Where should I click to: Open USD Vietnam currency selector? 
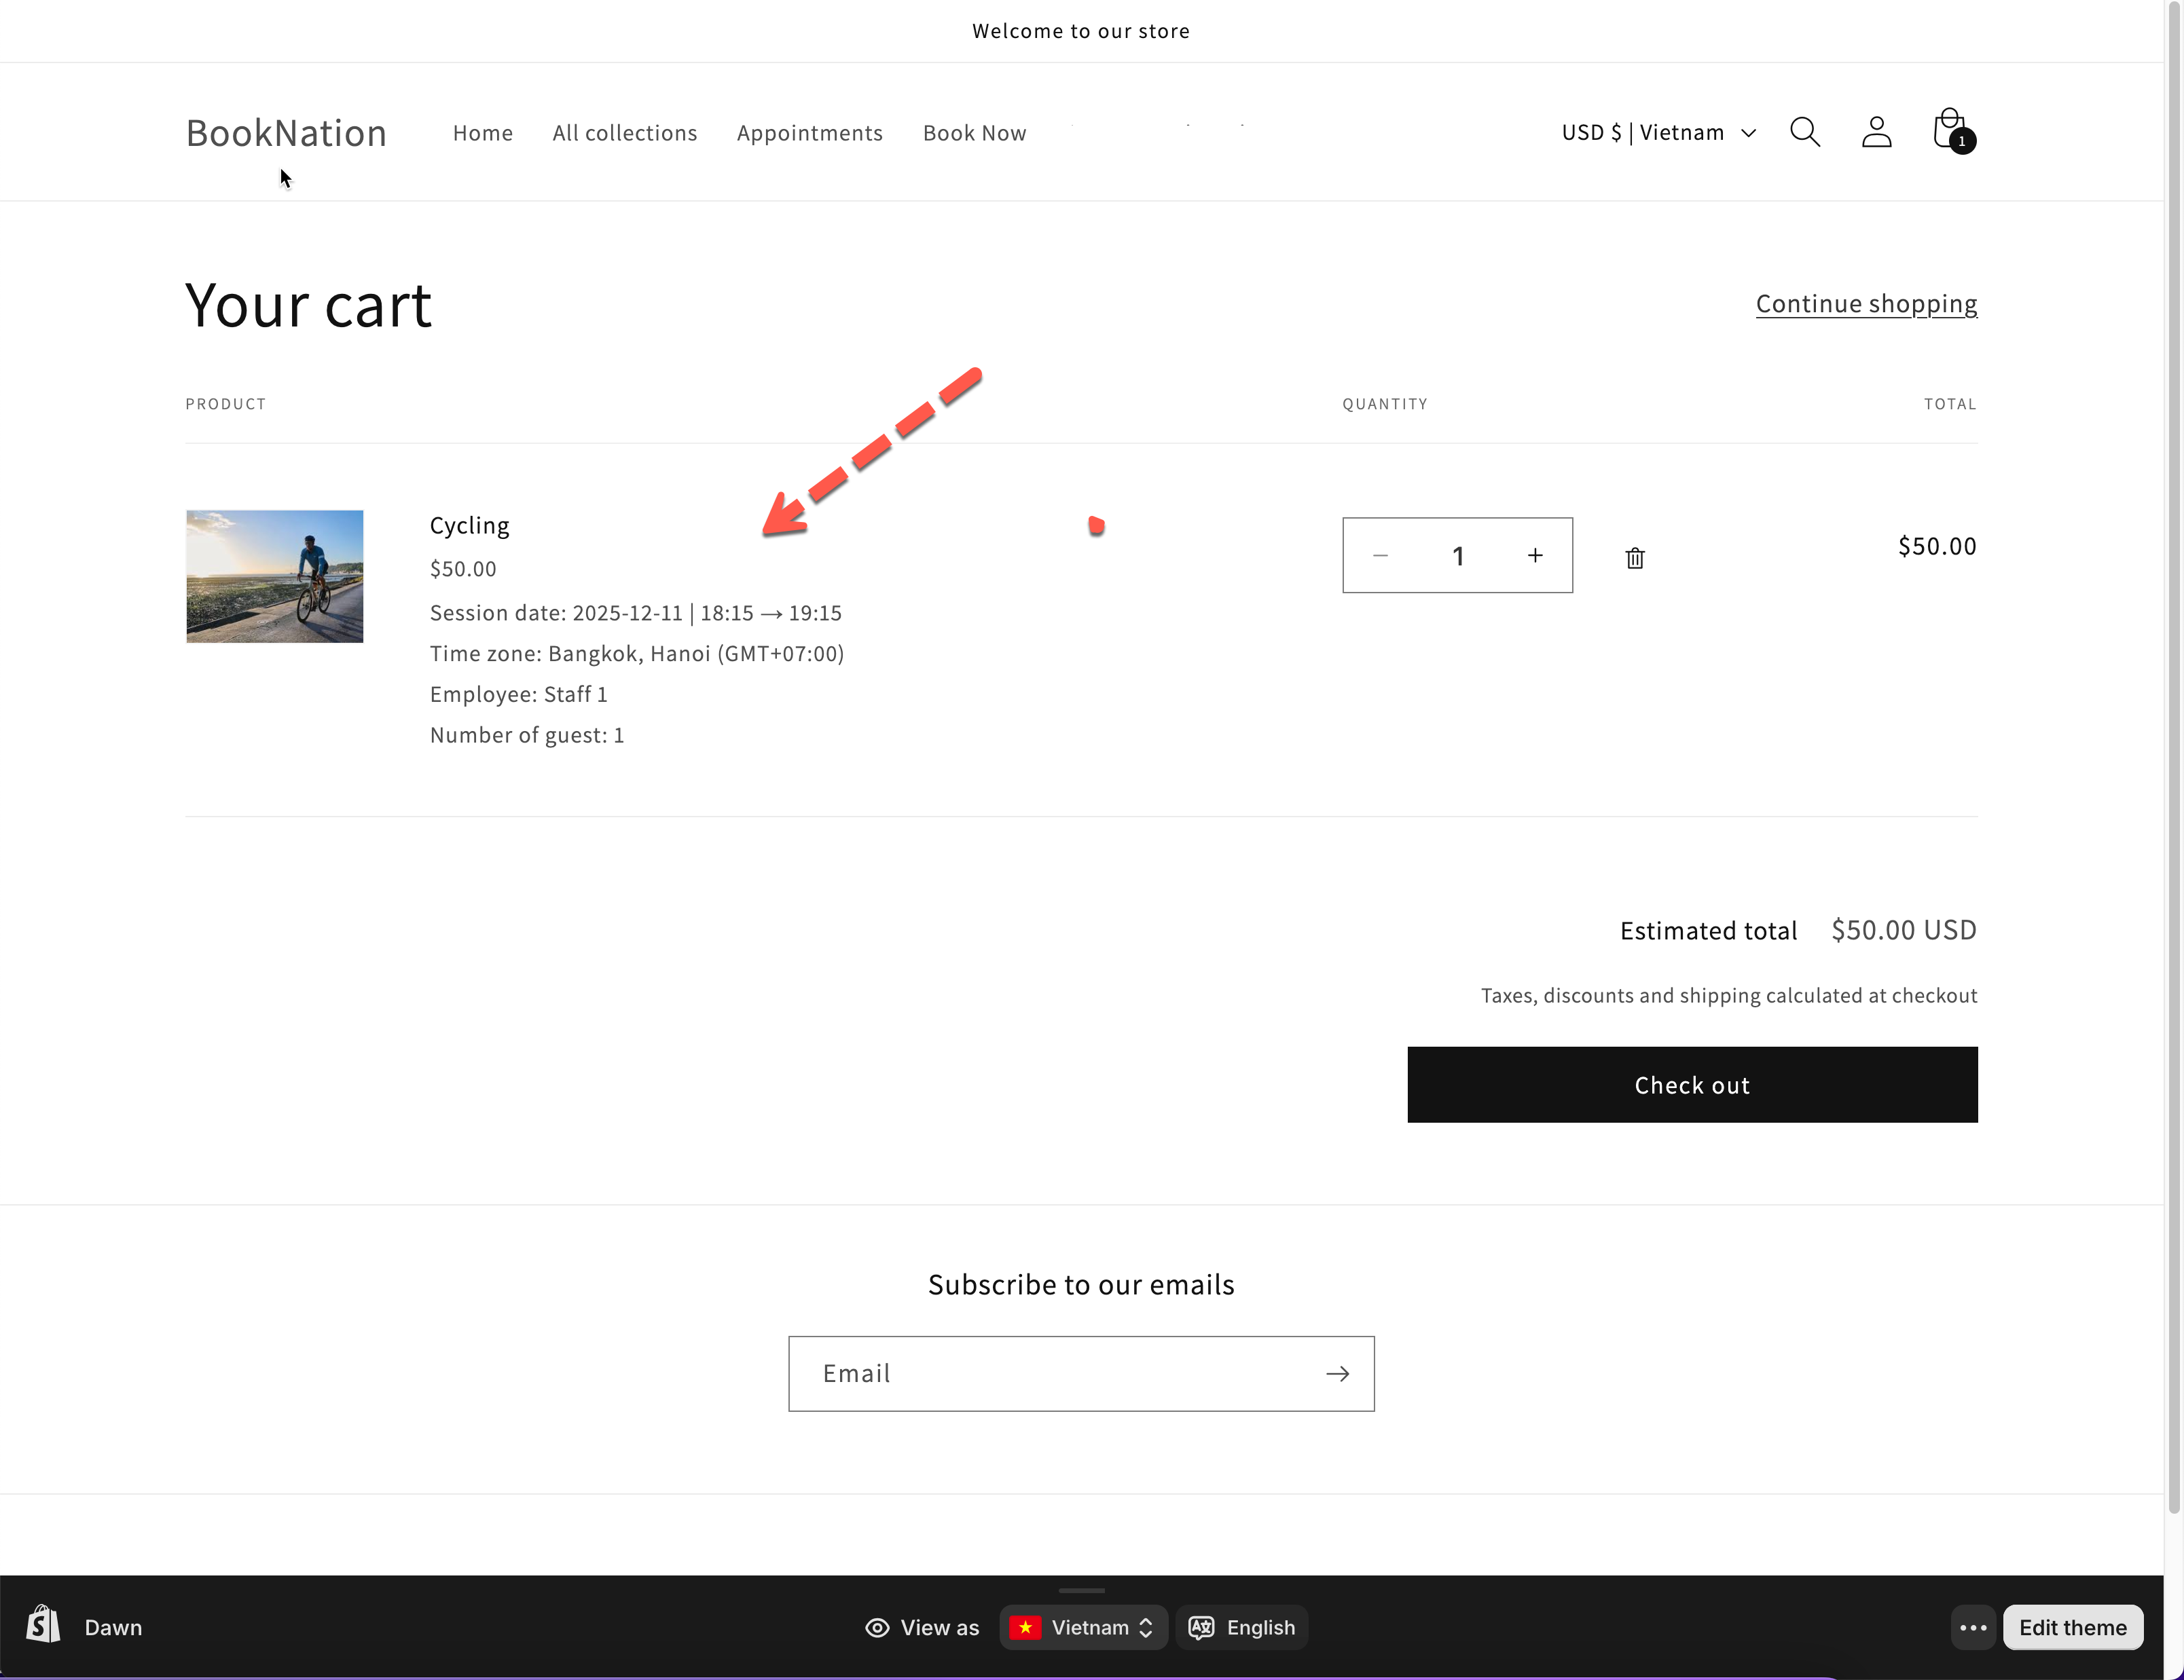(1658, 133)
